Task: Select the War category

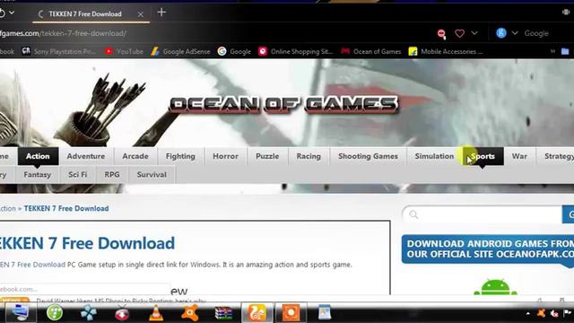Action: click(x=519, y=156)
